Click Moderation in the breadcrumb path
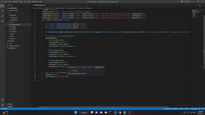 48,8
